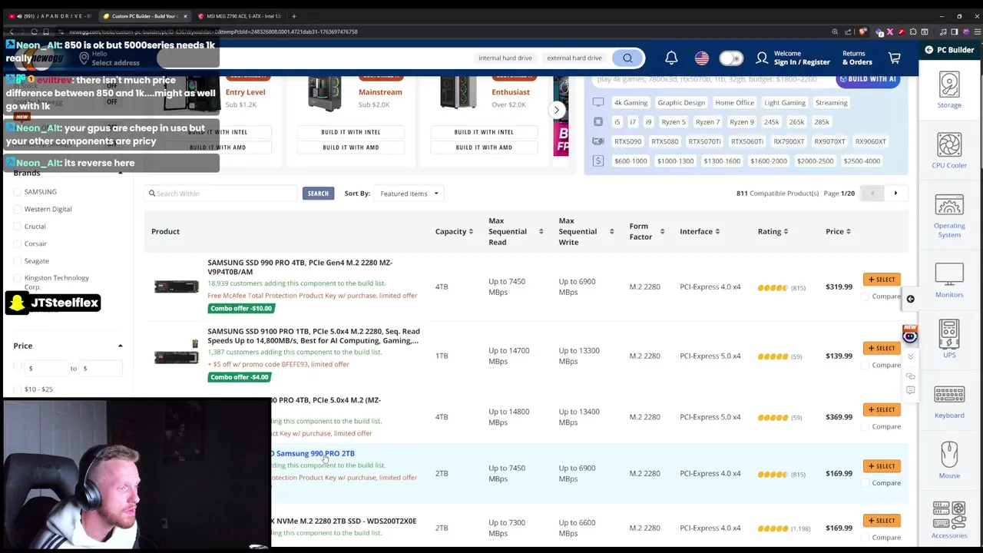The image size is (983, 553).
Task: Click the carousel next arrow beside Enthusiast
Action: coord(556,110)
